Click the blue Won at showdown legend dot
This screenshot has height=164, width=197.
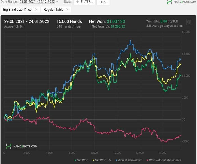point(116,160)
